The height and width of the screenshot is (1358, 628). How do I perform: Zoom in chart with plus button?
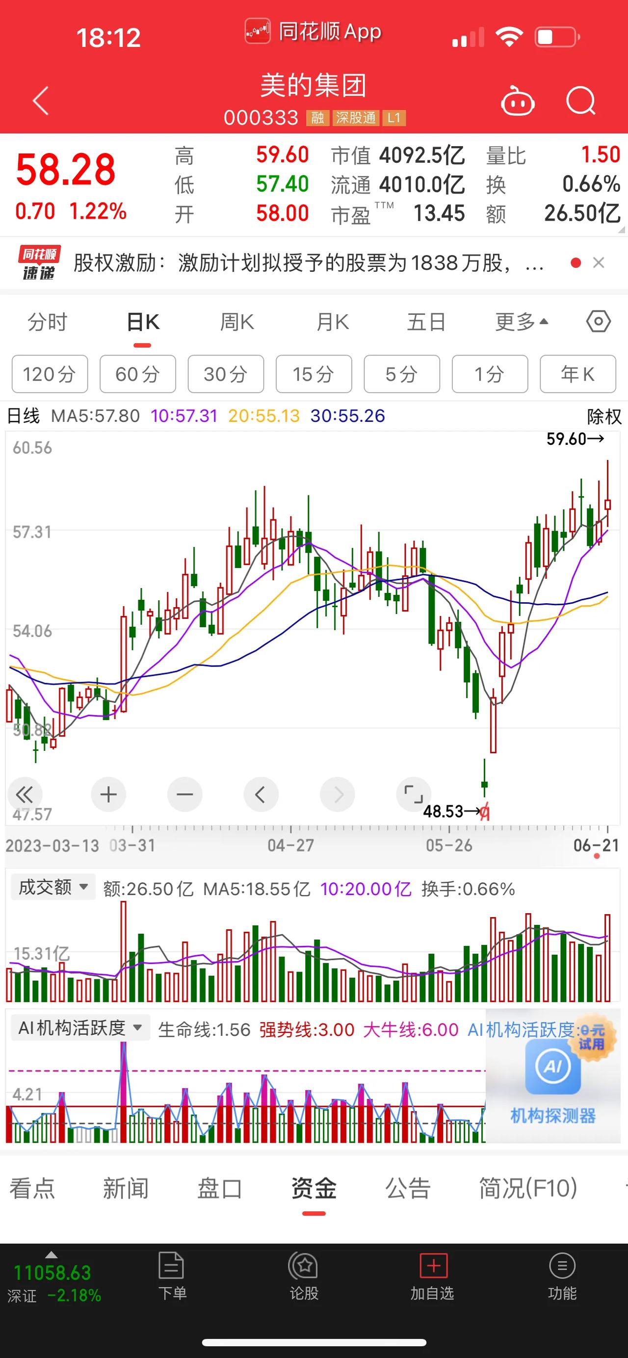click(x=108, y=794)
